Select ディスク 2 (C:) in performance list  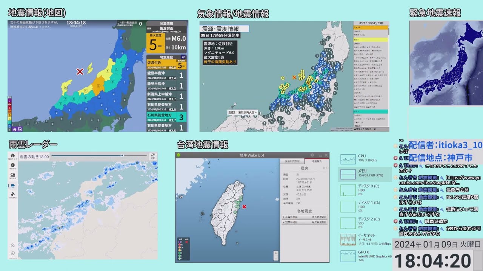(365, 223)
